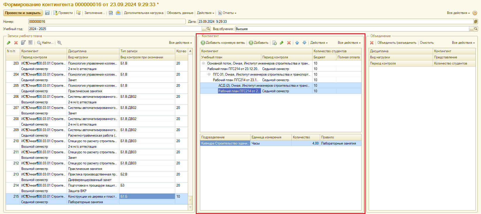This screenshot has width=481, height=214.
Task: Open the Действия dropdown in the Контингент panel
Action: coord(319,43)
